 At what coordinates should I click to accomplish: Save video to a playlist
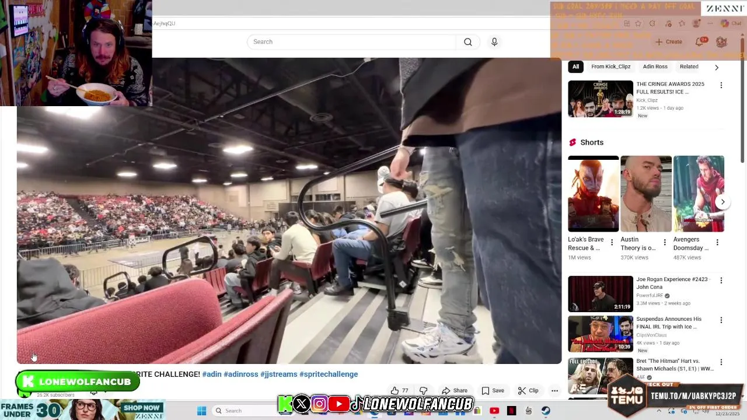493,391
